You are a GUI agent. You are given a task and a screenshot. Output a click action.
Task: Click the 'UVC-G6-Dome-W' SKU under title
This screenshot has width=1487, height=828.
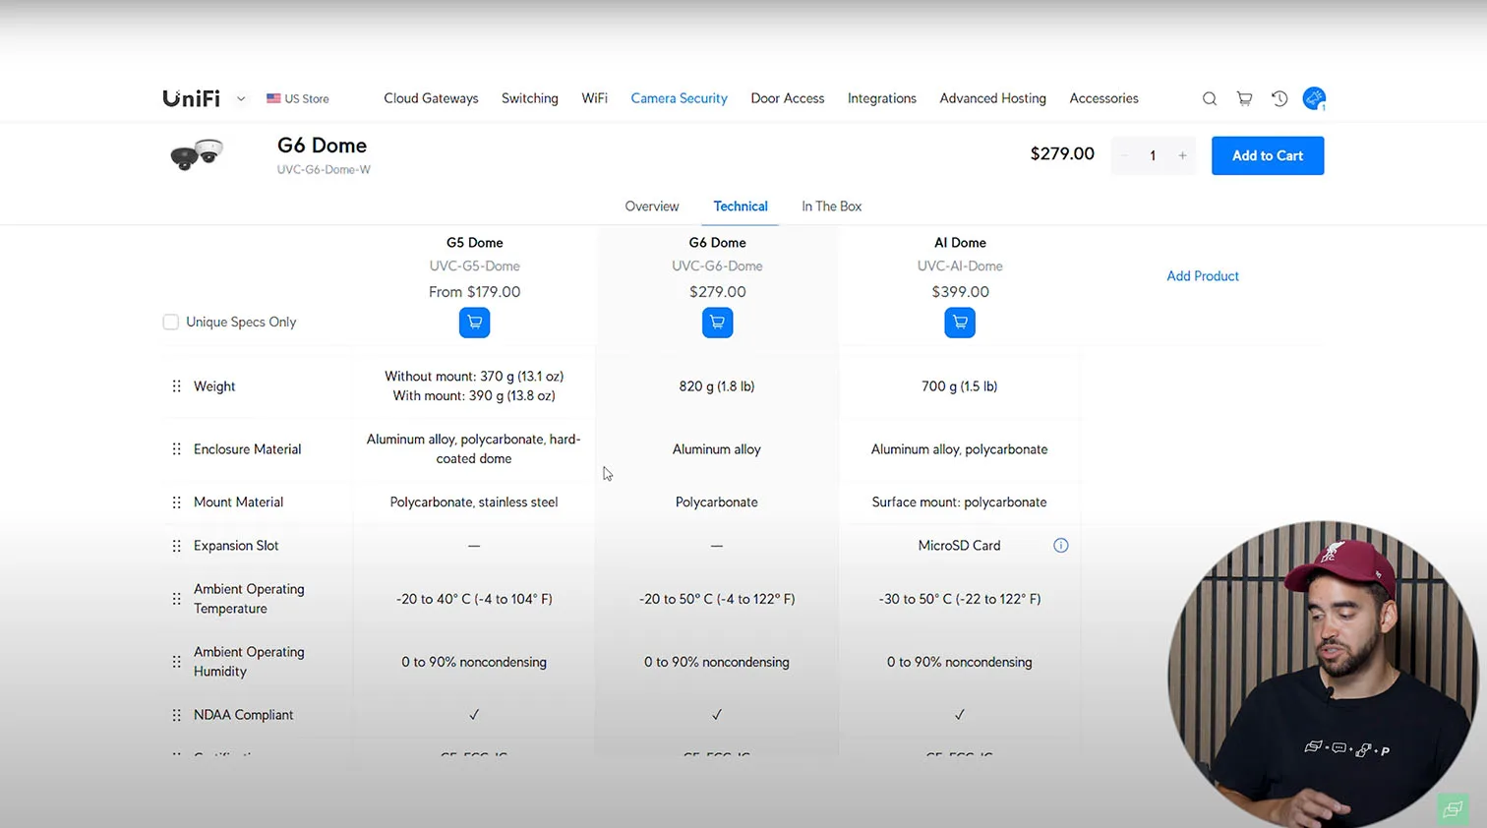click(324, 170)
